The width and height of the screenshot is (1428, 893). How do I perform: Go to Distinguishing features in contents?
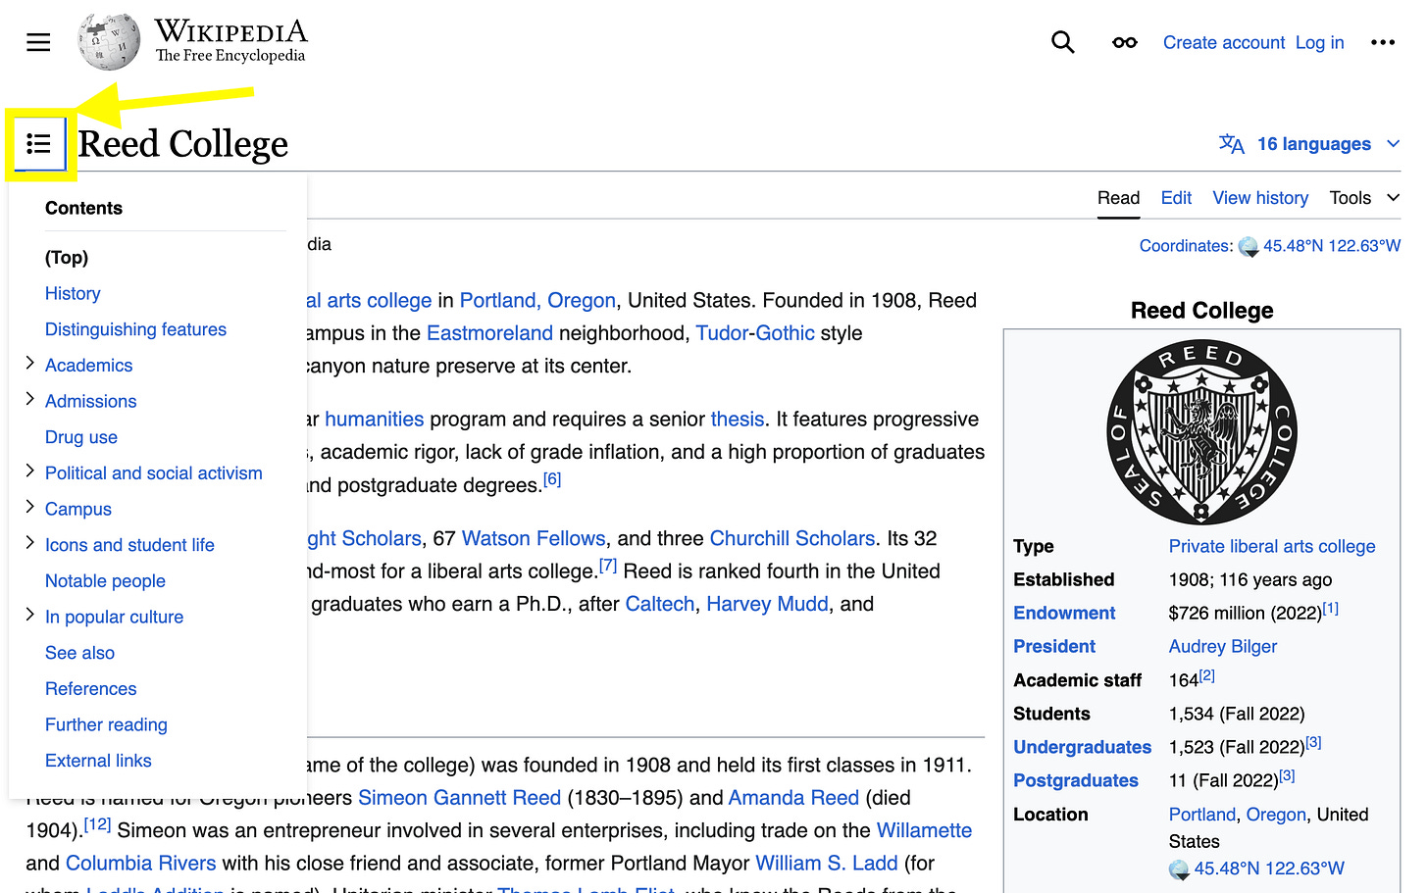click(135, 329)
